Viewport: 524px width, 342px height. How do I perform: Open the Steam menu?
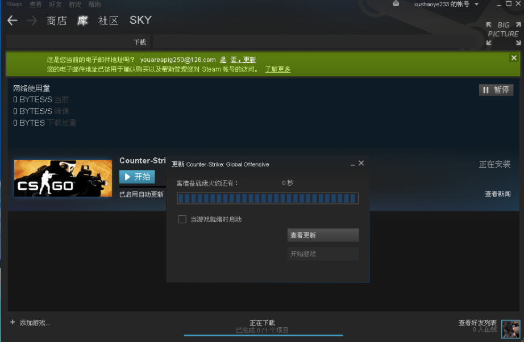14,5
